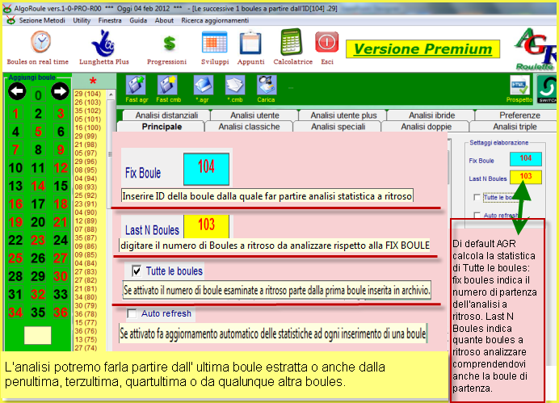Click the Esci exit icon
The width and height of the screenshot is (559, 403).
[x=326, y=44]
